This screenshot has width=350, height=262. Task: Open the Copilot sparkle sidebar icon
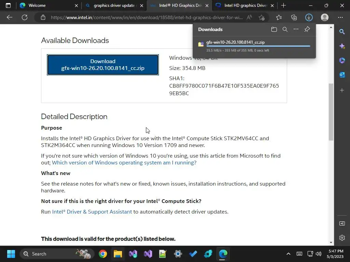pyautogui.click(x=342, y=46)
